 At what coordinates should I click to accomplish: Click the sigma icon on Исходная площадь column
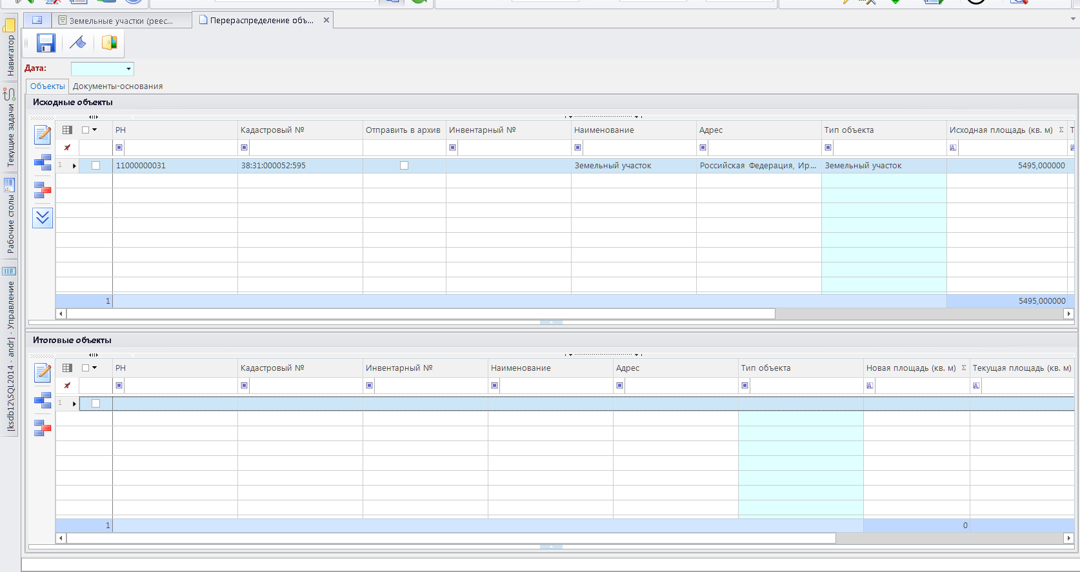(1061, 130)
